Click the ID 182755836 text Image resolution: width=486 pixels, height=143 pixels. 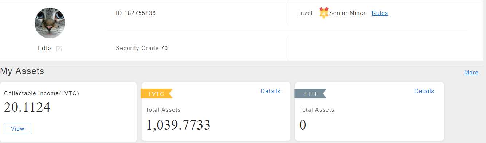click(136, 13)
